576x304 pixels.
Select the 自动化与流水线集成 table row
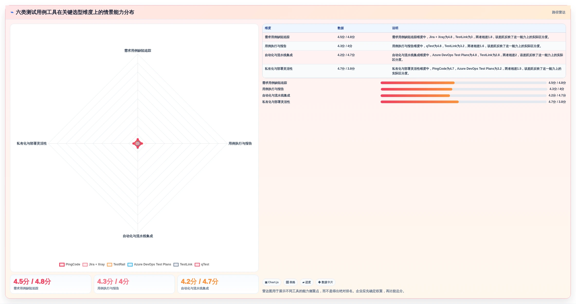coord(414,57)
